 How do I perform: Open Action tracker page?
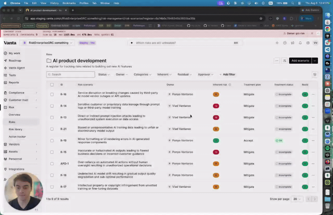coord(17,137)
